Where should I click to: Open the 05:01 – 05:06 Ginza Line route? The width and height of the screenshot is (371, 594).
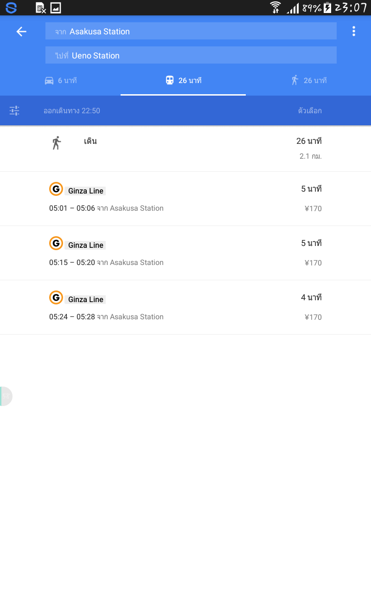coord(185,199)
